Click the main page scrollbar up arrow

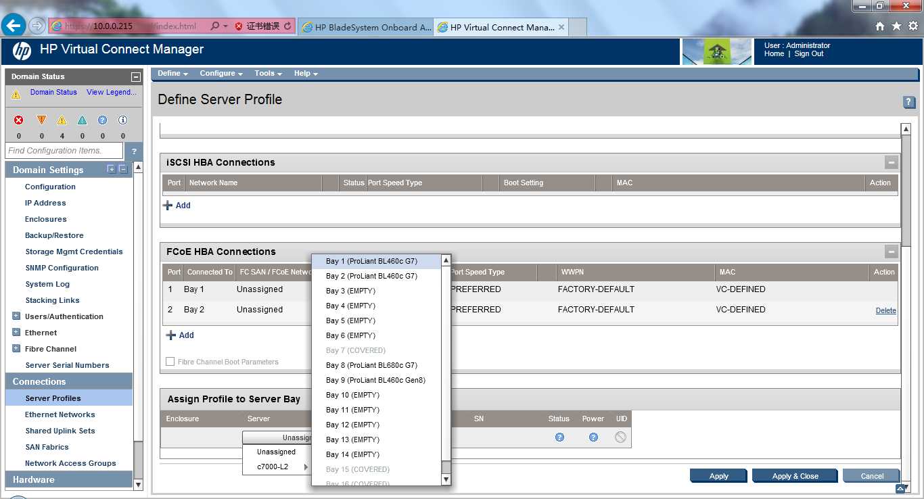pyautogui.click(x=906, y=129)
